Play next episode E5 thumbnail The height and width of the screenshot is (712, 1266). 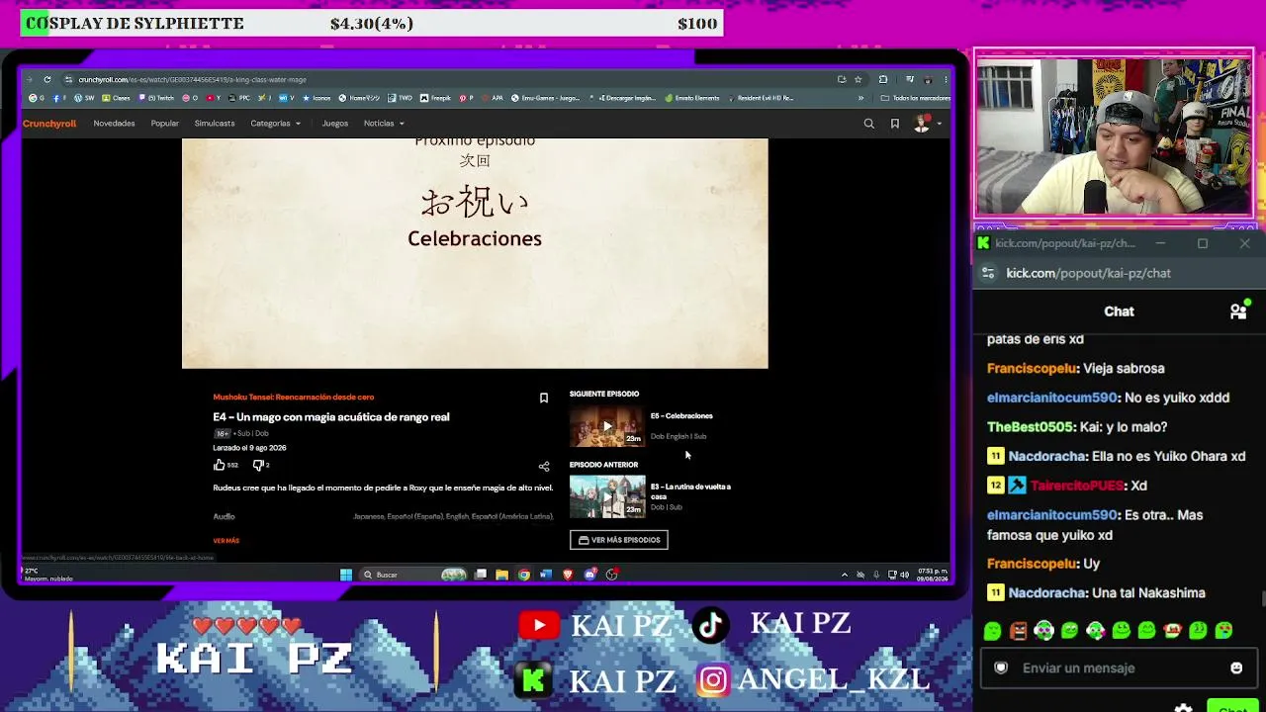[x=607, y=426]
